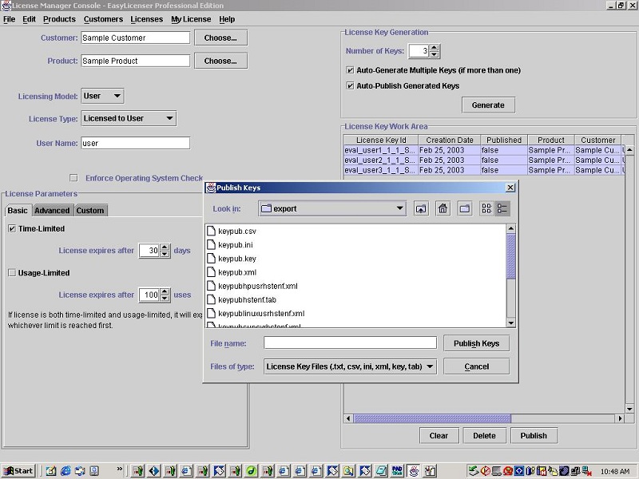Toggle Auto-Publish Generated Keys checkbox

(x=350, y=85)
